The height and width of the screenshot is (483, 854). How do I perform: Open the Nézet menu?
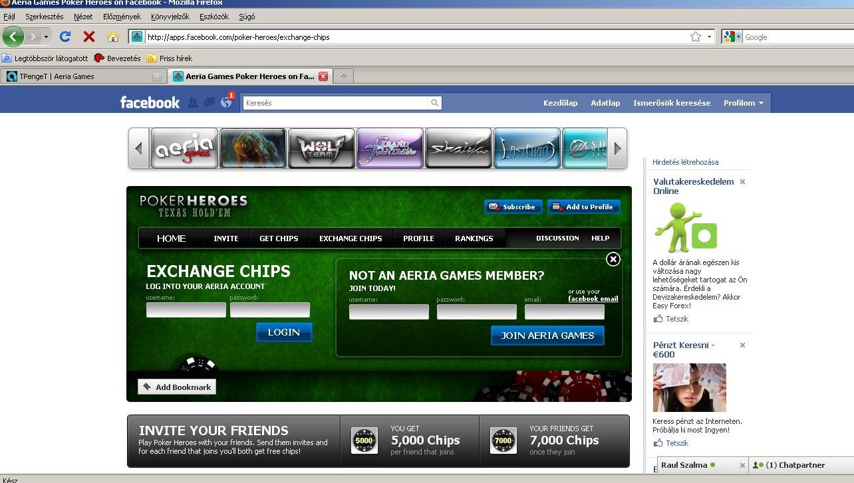pos(83,17)
